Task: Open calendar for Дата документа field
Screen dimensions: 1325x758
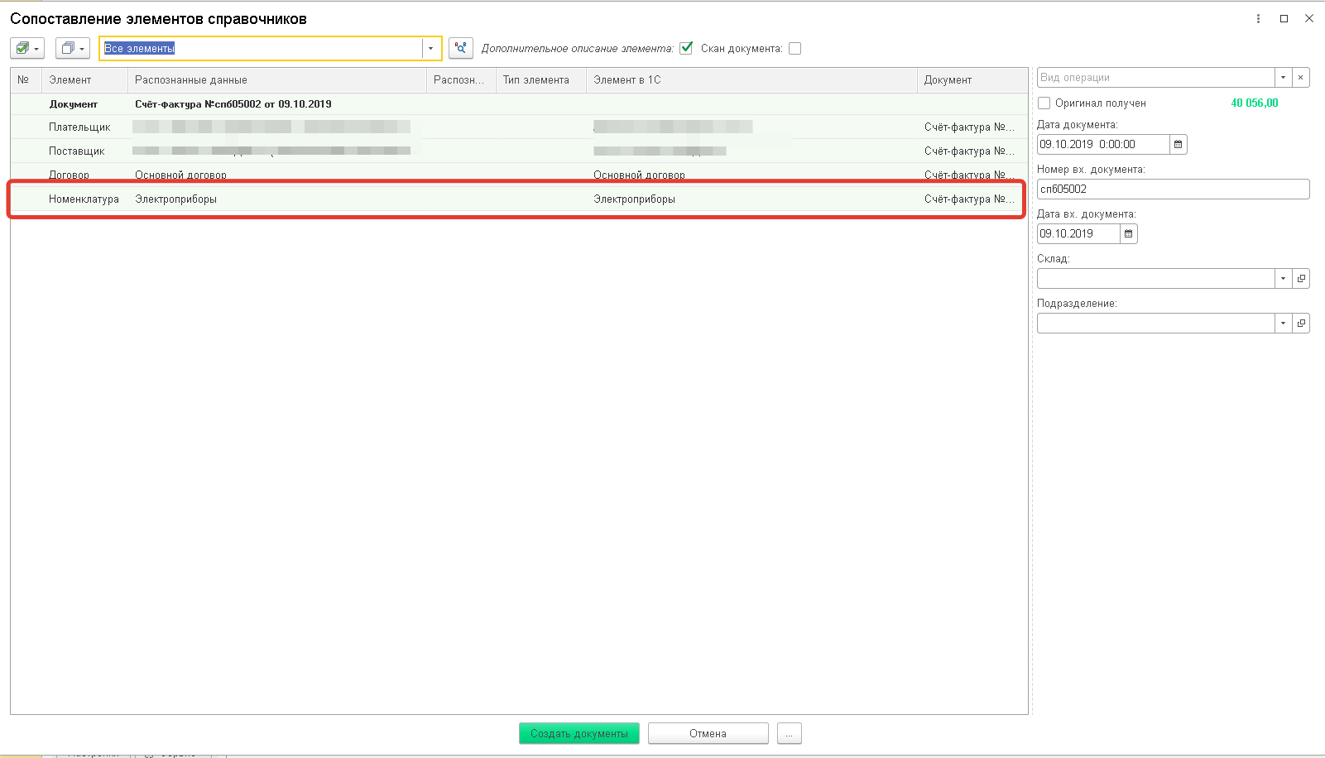Action: tap(1179, 144)
